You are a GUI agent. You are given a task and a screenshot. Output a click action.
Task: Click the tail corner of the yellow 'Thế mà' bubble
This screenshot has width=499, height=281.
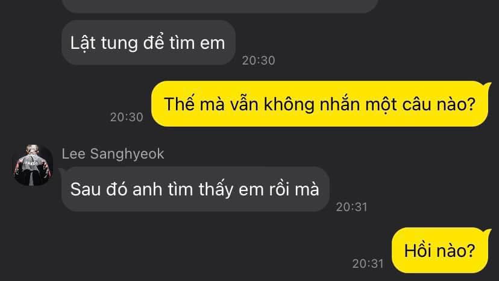pos(488,84)
